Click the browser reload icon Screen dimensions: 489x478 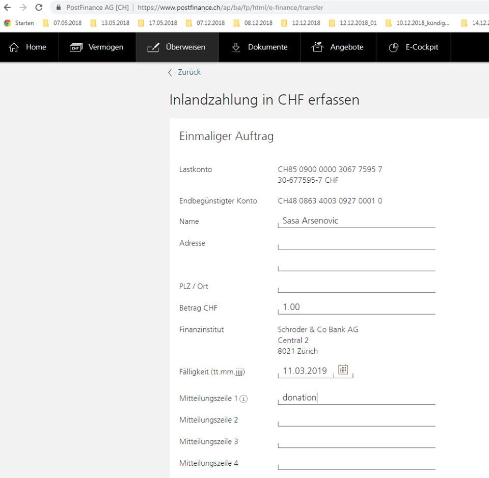39,8
